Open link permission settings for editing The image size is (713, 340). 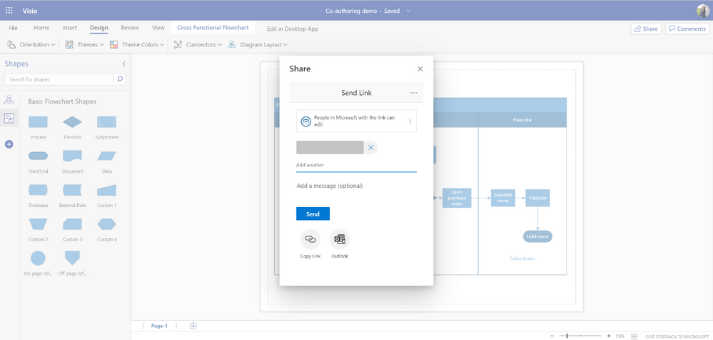point(356,121)
